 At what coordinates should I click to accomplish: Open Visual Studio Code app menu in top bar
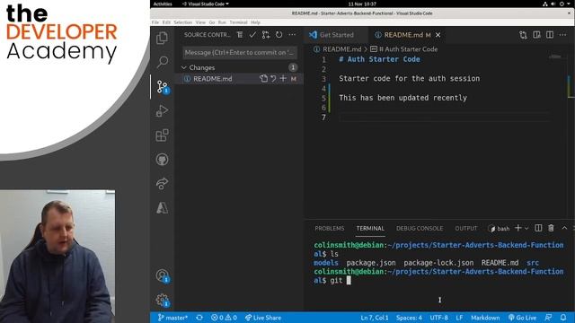(206, 4)
